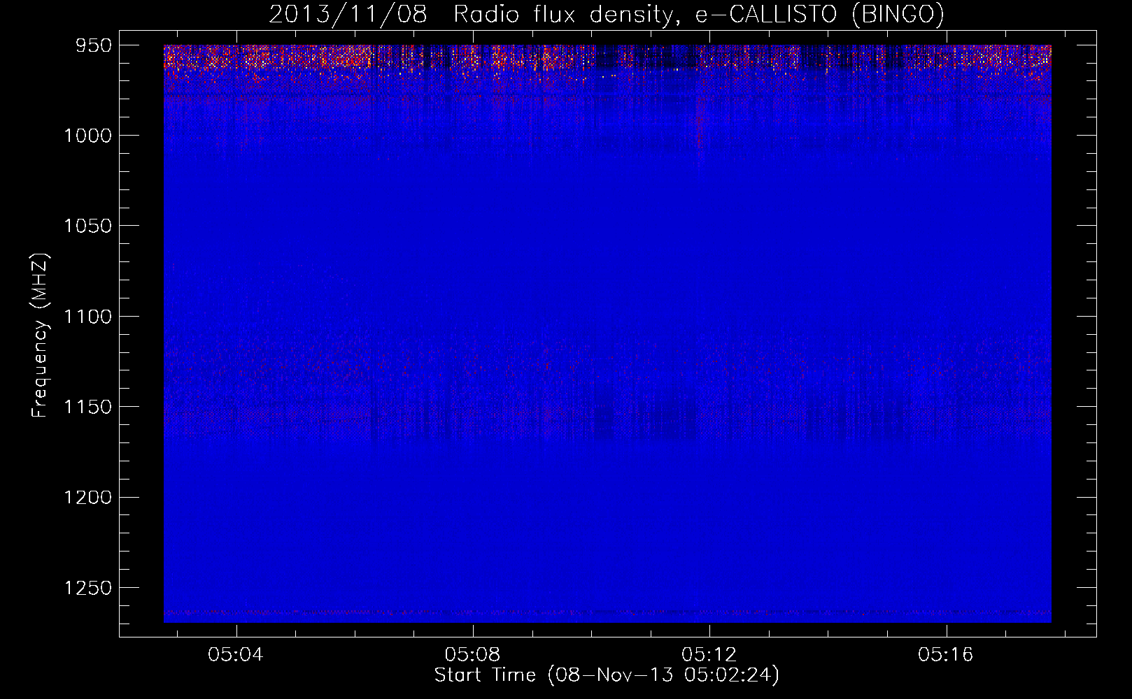Select the 1250 frequency axis label
The image size is (1132, 699).
point(87,588)
